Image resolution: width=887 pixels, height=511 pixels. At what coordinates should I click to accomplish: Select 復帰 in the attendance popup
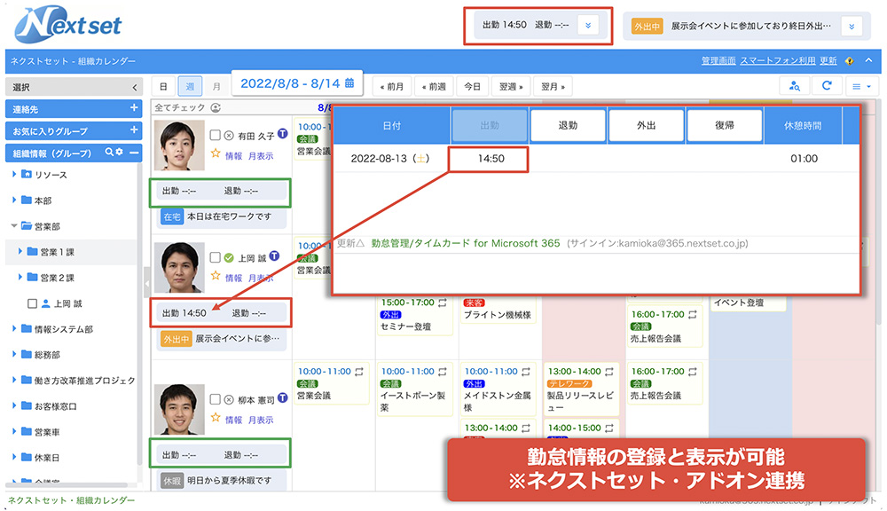pos(724,125)
